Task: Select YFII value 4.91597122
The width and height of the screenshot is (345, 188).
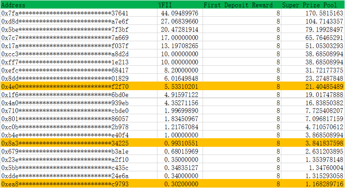Action: 181,95
